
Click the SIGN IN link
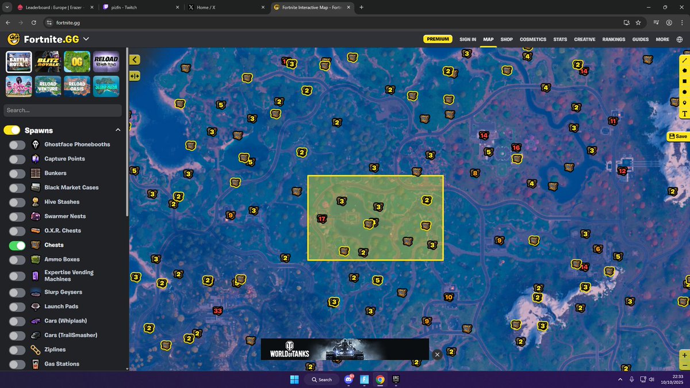click(467, 40)
